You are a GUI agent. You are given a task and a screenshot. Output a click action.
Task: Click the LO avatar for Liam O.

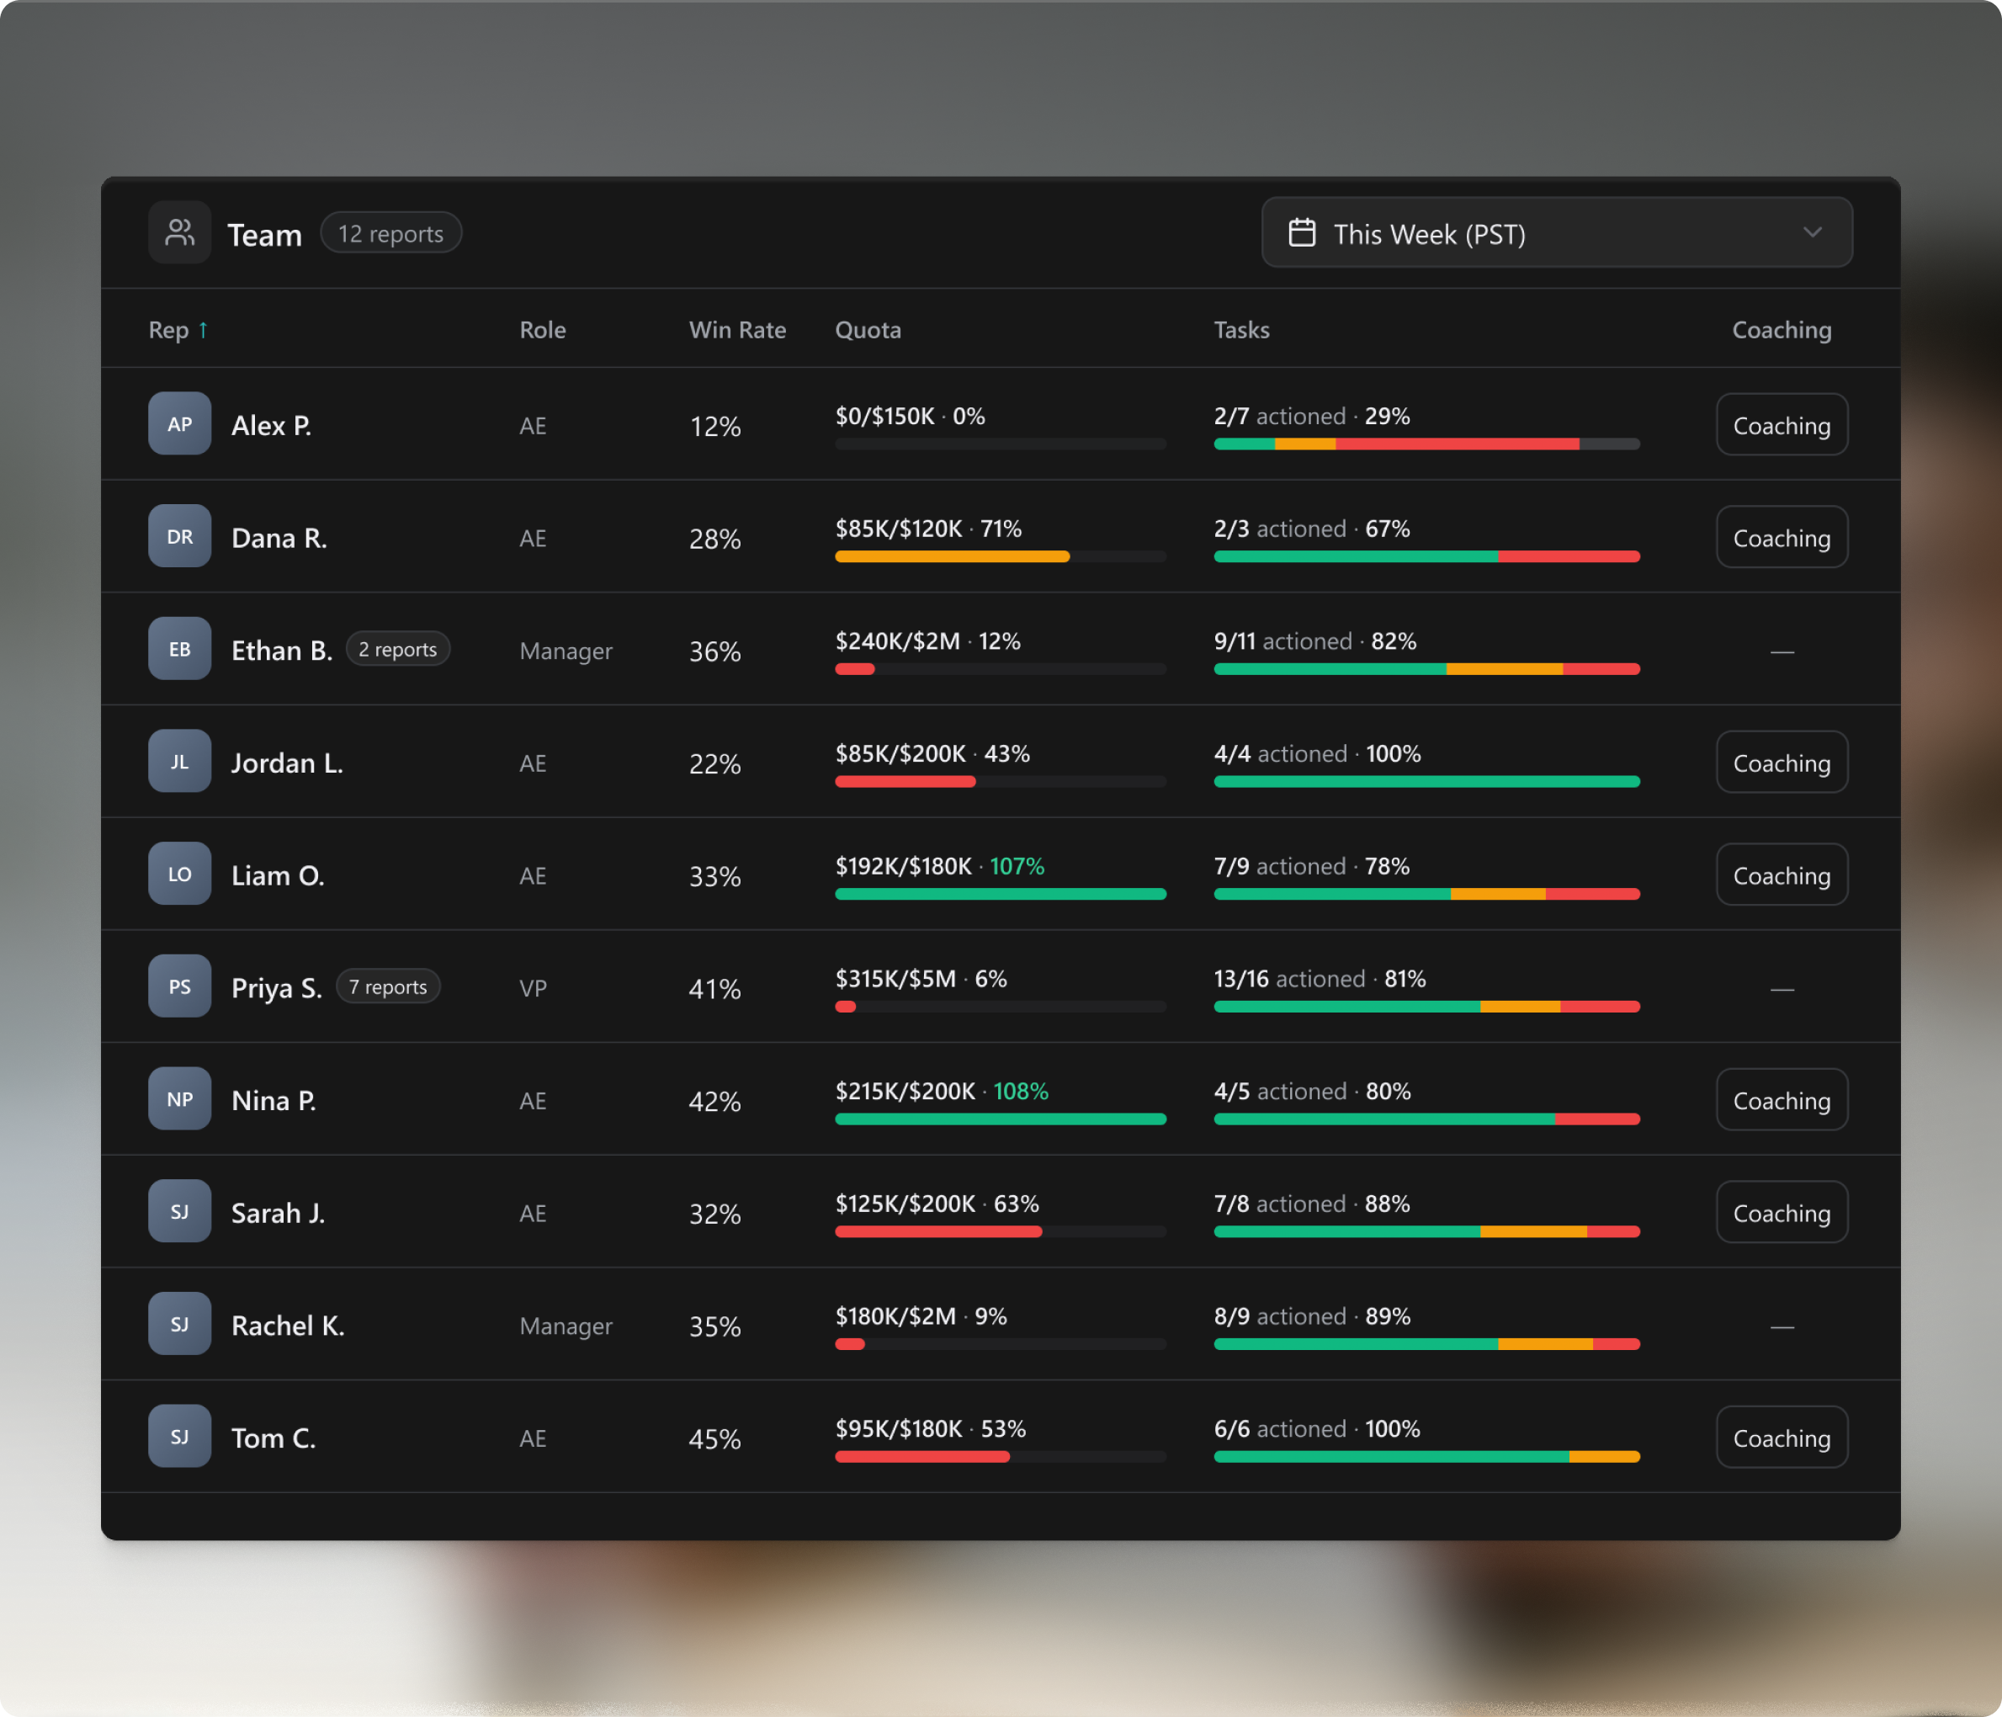click(x=180, y=874)
